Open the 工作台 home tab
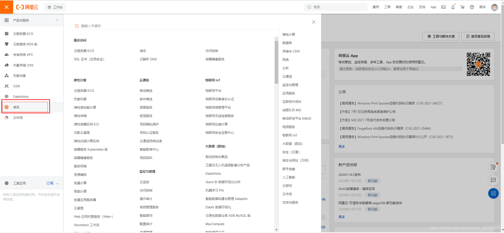 tap(55, 7)
